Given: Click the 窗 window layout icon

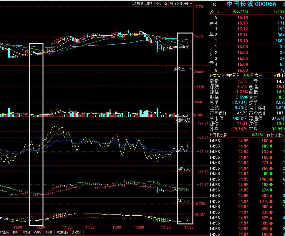Looking at the screenshot, I should point(171,4).
